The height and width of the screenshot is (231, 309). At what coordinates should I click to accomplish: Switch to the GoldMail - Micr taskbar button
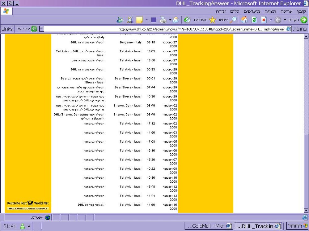coord(209,226)
